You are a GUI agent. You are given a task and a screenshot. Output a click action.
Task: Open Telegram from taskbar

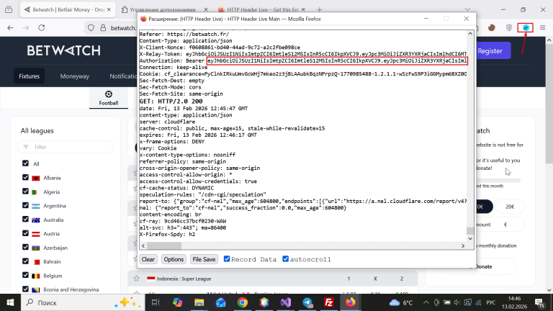tap(307, 302)
